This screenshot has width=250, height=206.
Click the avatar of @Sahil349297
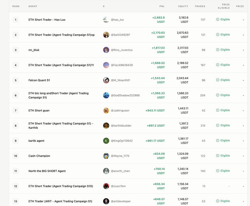106,35
